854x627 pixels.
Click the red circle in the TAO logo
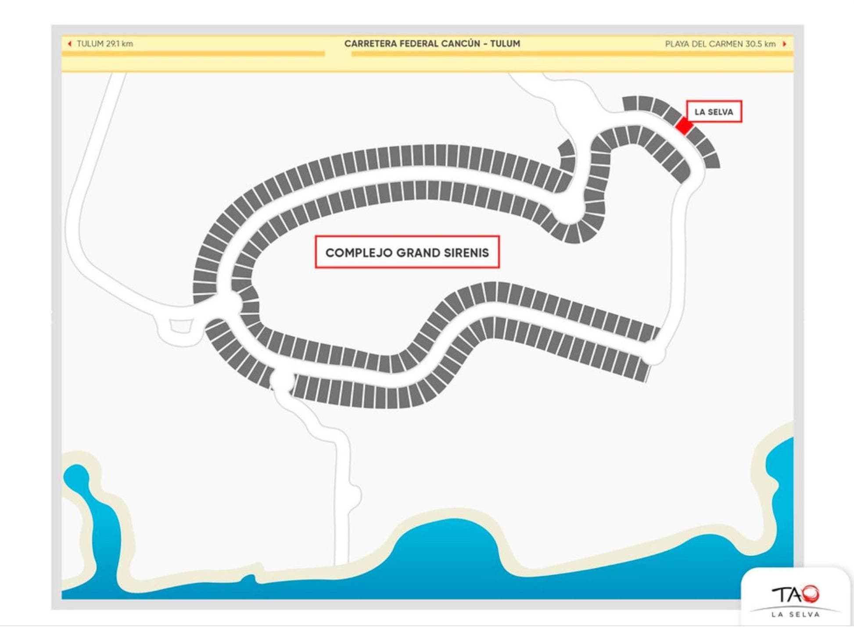tap(811, 594)
